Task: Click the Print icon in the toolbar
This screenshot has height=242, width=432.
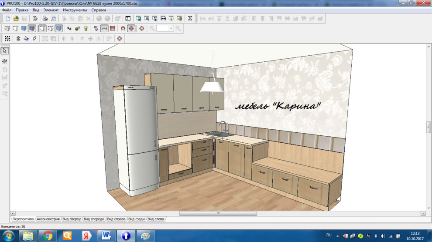Action: (45, 18)
